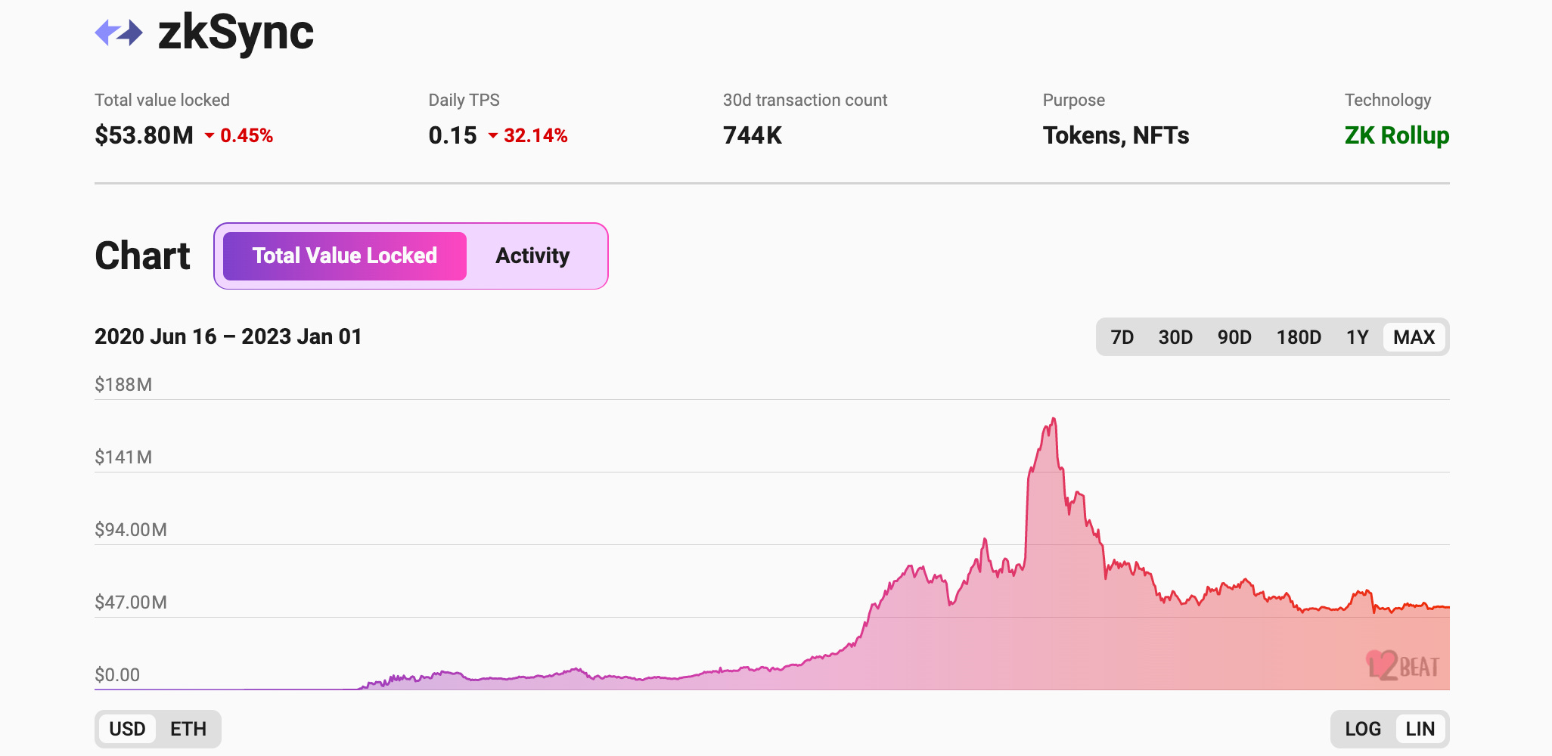Click the chart peak near $188M

(x=1054, y=420)
